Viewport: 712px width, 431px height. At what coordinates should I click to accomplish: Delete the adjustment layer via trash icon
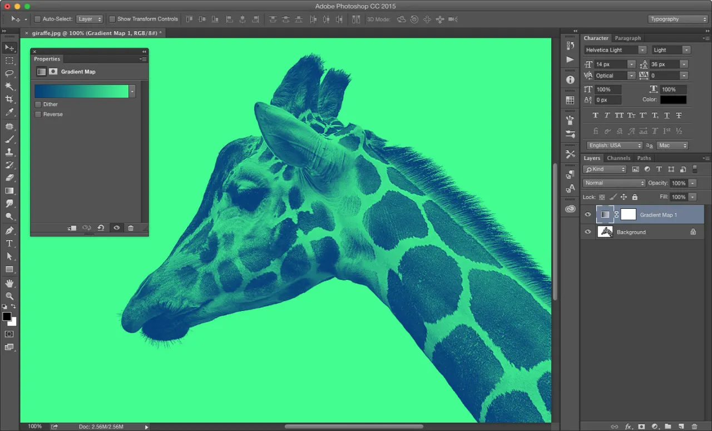pos(131,228)
